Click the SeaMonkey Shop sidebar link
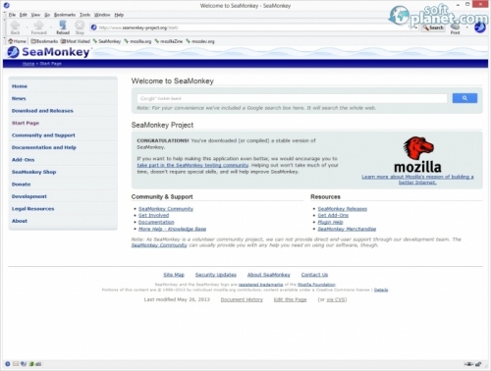Screen dimensions: 491x371 [x=33, y=172]
